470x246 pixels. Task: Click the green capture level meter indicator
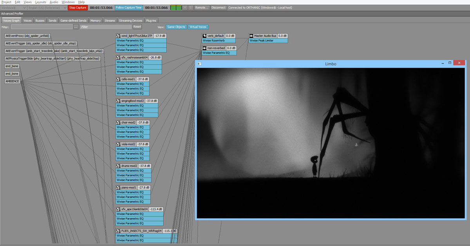tap(176, 7)
